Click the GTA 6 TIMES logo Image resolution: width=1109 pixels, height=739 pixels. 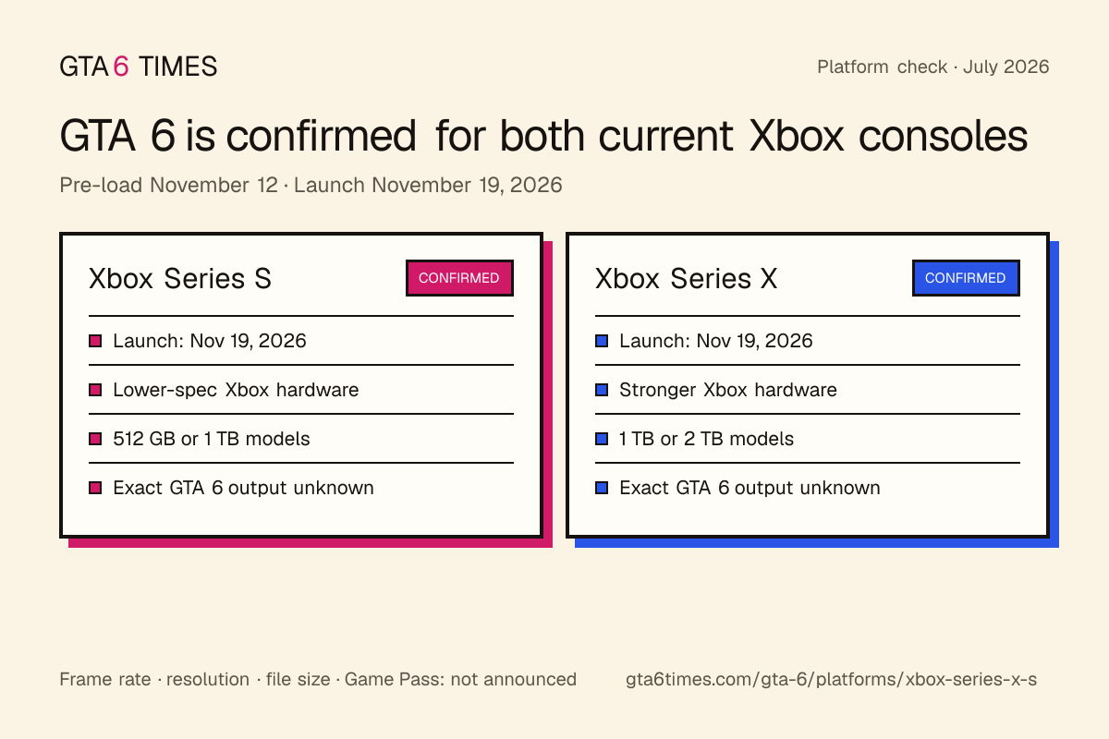click(139, 67)
